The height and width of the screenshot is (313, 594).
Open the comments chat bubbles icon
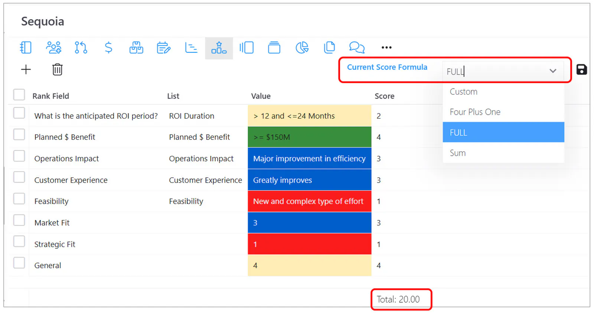(x=357, y=48)
